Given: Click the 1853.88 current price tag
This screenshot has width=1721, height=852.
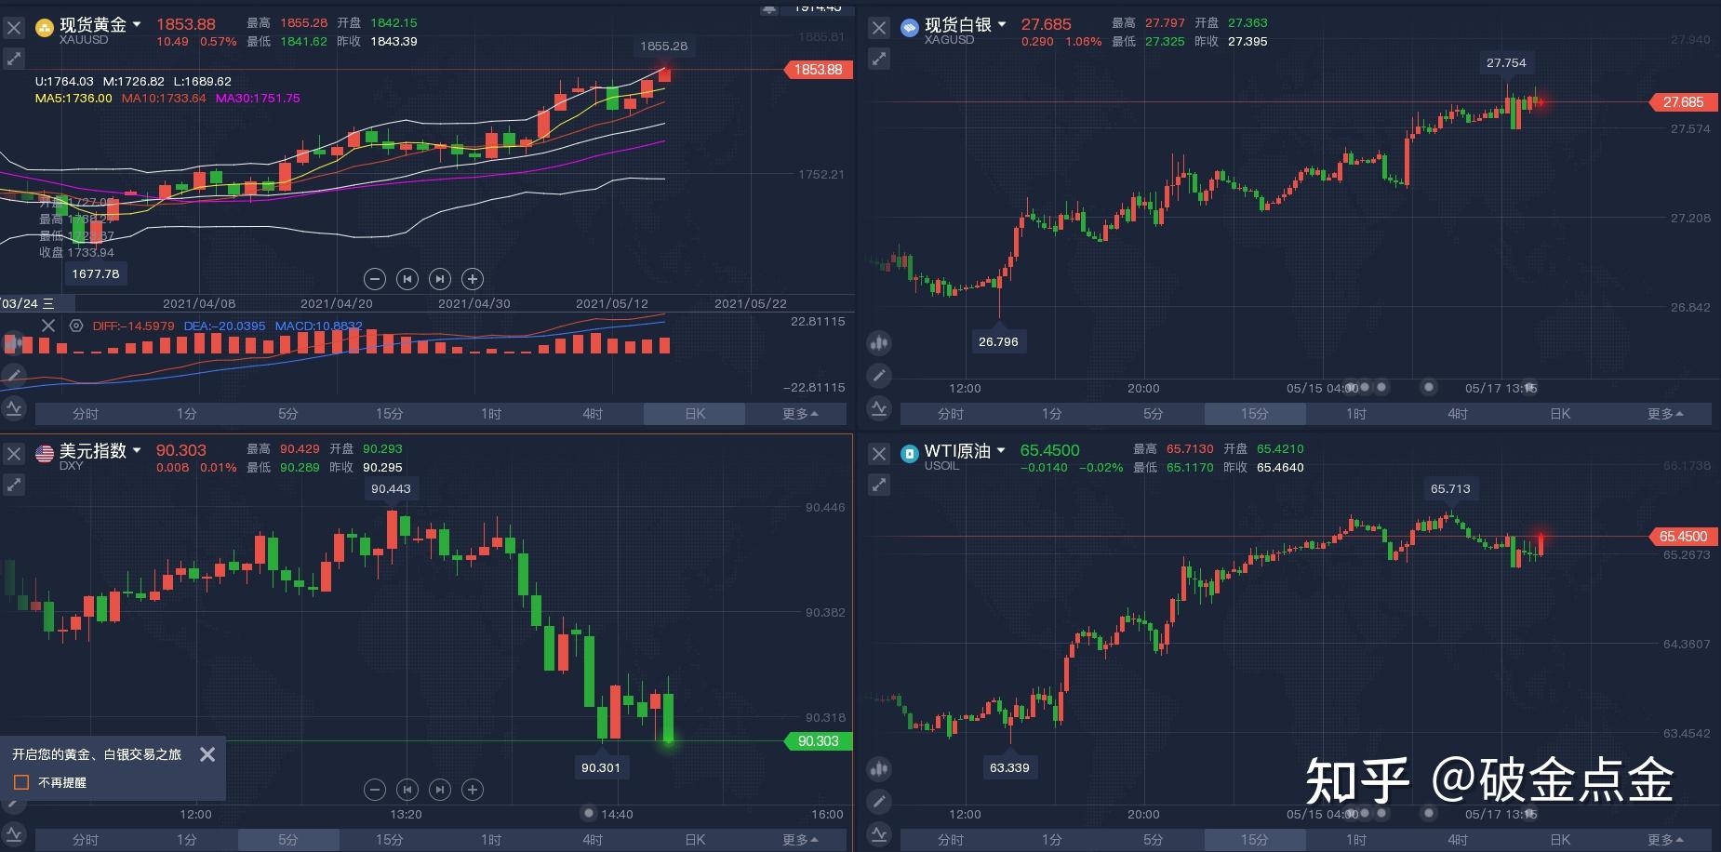Looking at the screenshot, I should [819, 70].
